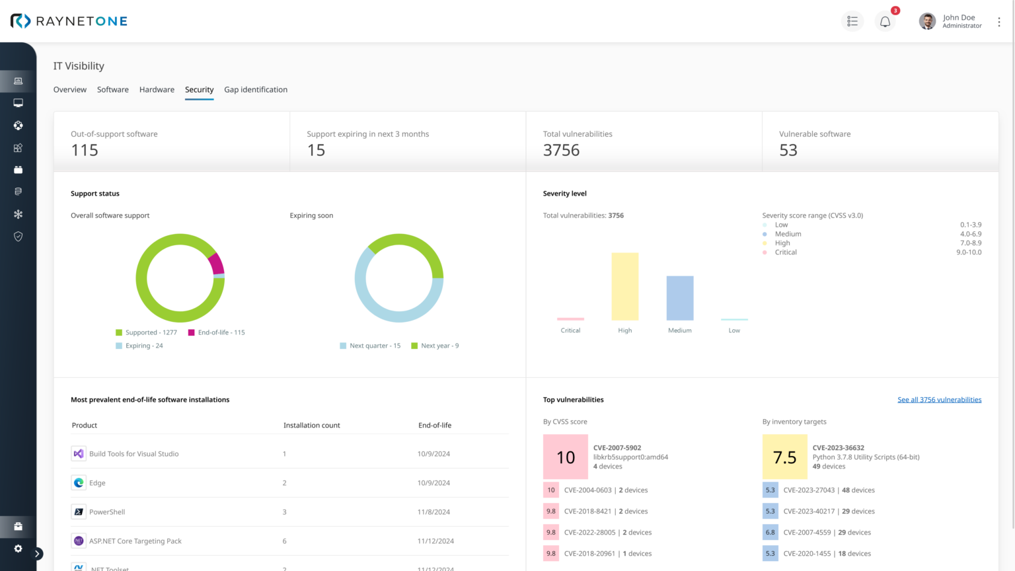Select the highlighted monitor icon in the sidebar
This screenshot has width=1015, height=571.
click(18, 81)
